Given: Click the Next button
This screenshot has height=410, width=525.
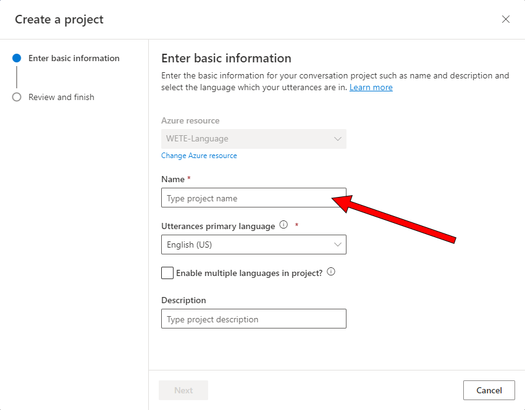Looking at the screenshot, I should (183, 390).
